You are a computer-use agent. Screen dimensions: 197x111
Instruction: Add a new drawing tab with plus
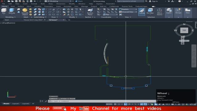(69, 20)
